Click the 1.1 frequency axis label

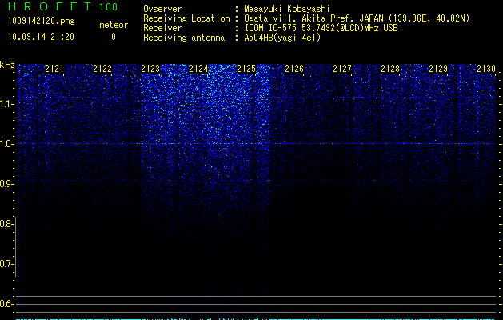coord(6,104)
